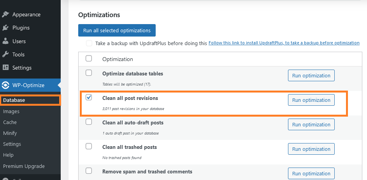The width and height of the screenshot is (367, 180).
Task: Run optimization for Optimize database tables
Action: pos(311,75)
